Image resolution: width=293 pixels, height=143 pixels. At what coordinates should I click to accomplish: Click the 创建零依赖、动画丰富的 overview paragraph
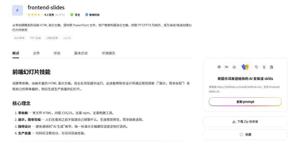(101, 86)
